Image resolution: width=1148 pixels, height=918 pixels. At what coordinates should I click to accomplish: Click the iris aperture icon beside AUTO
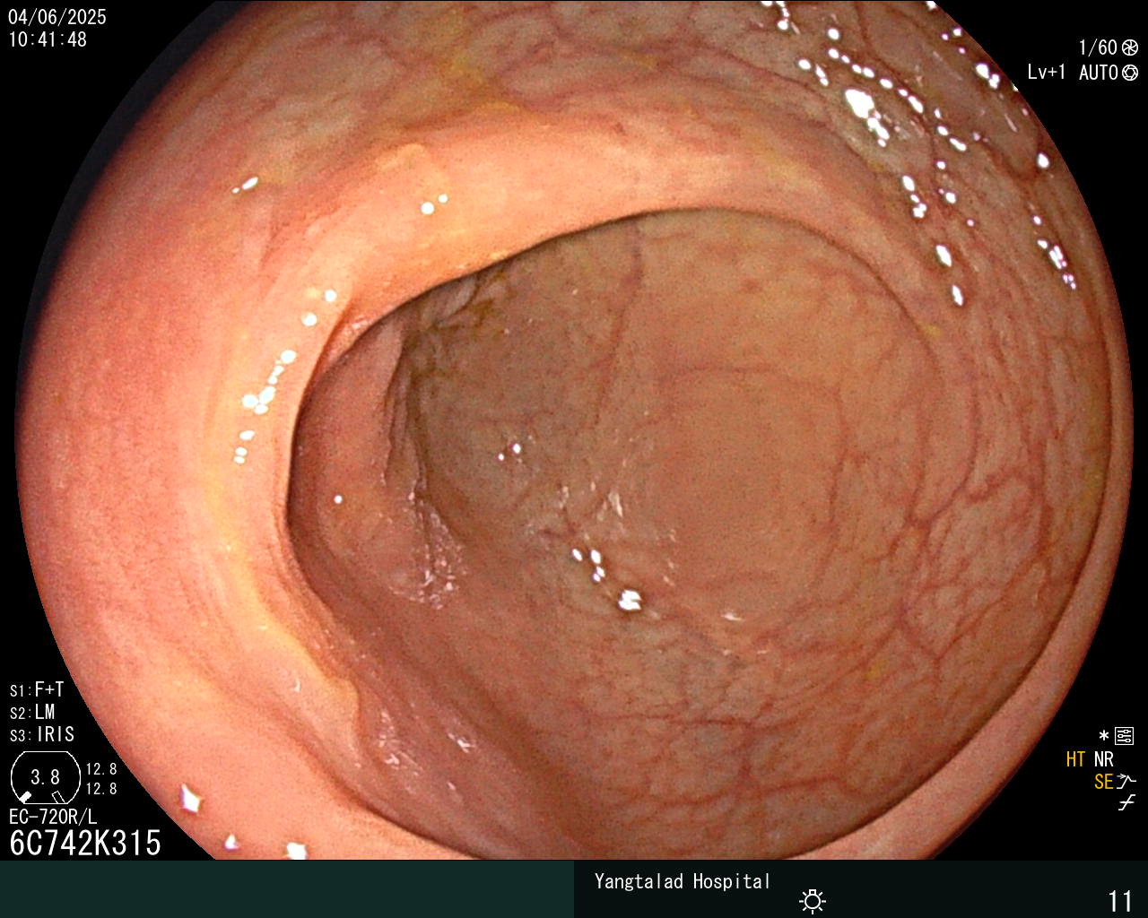click(1129, 73)
